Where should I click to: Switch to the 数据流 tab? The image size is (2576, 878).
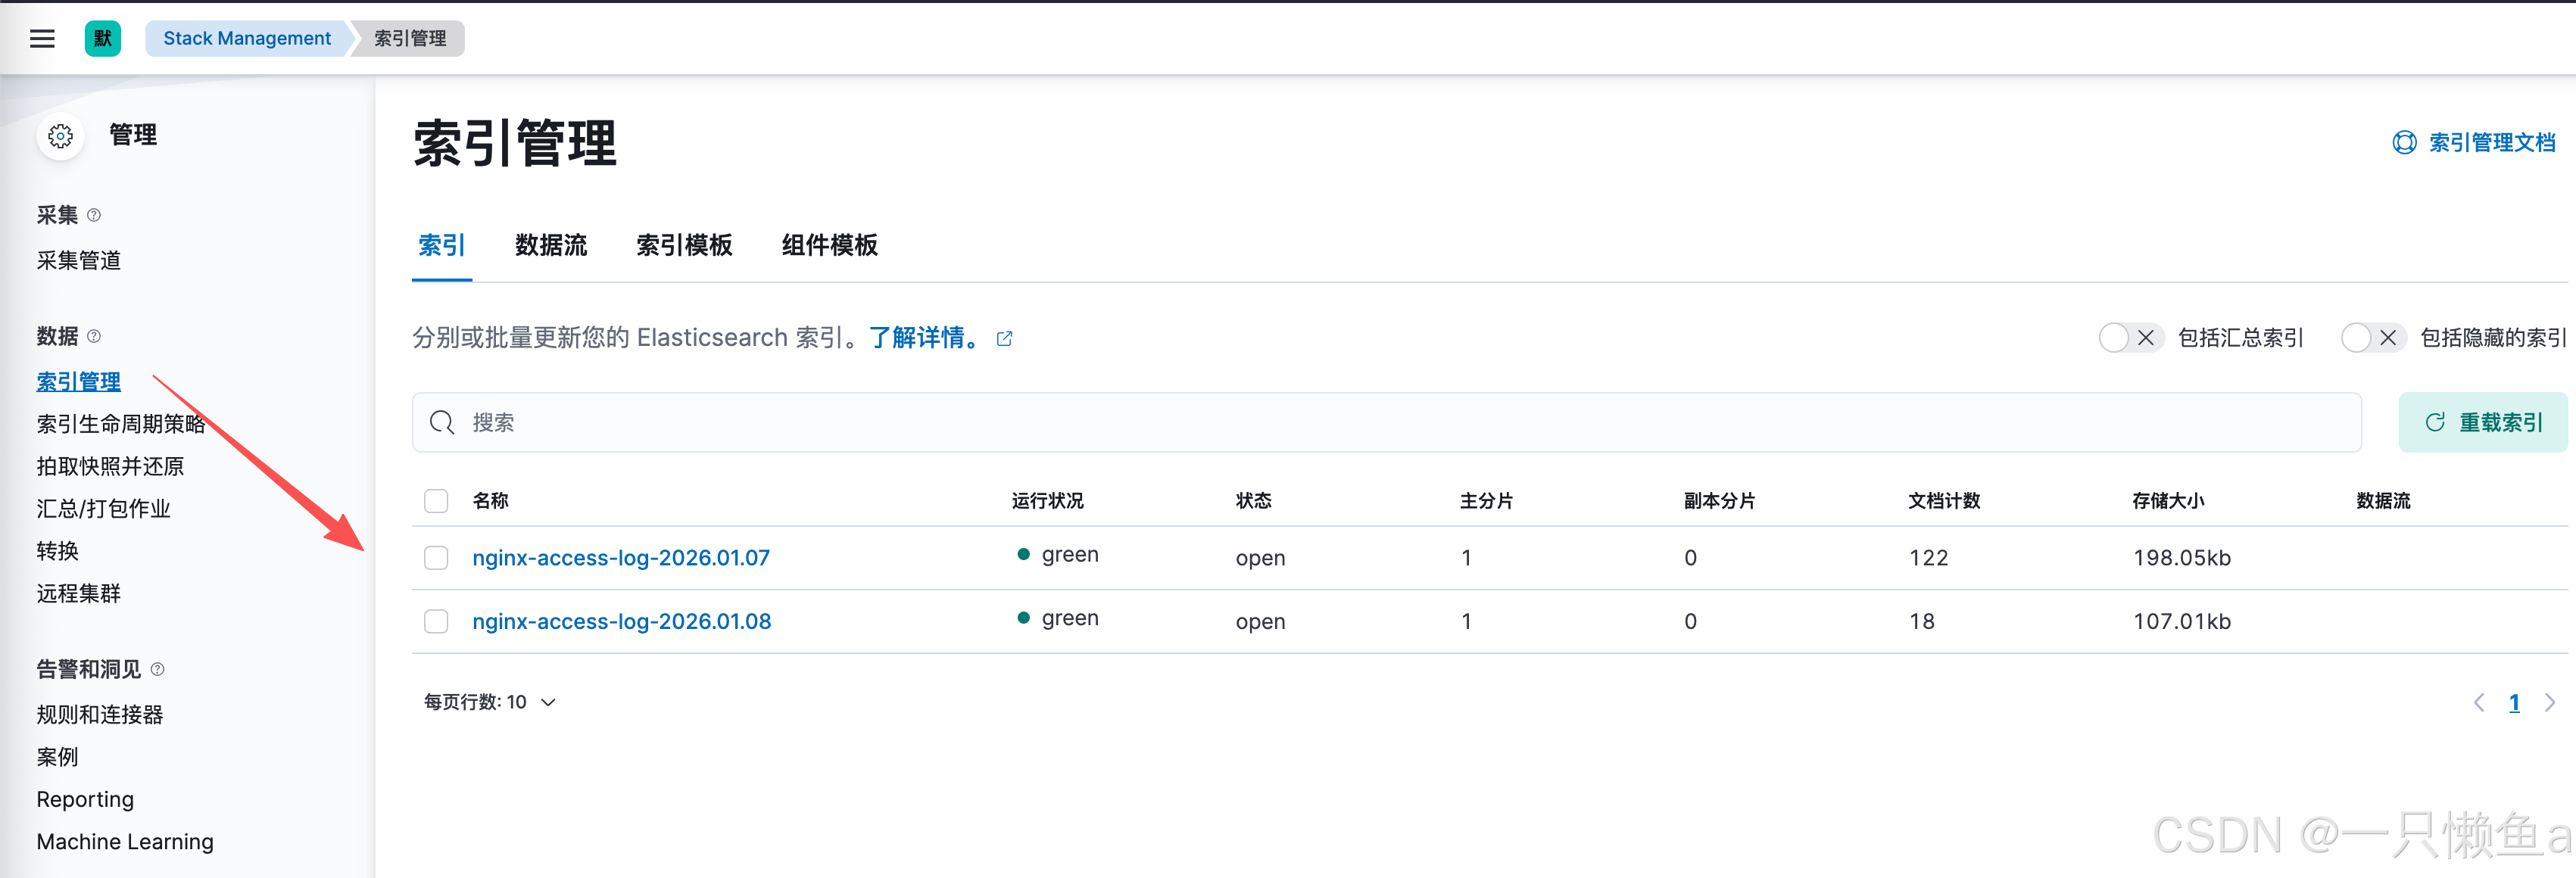pos(550,246)
